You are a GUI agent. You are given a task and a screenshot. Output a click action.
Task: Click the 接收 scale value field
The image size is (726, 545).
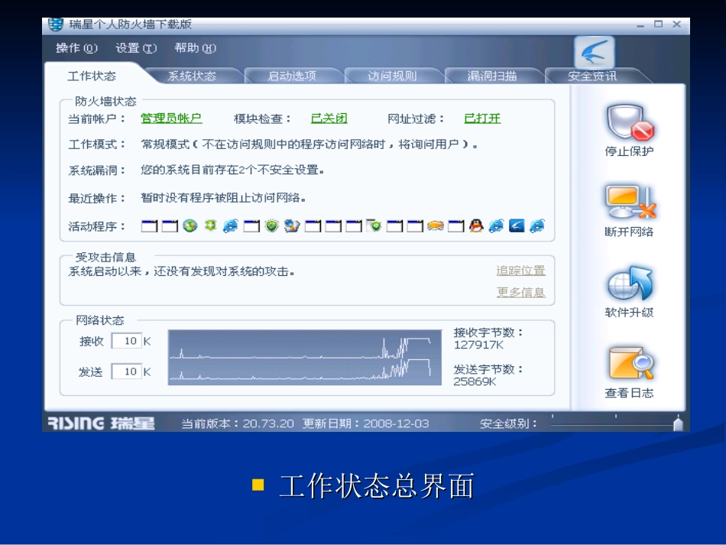pyautogui.click(x=126, y=341)
